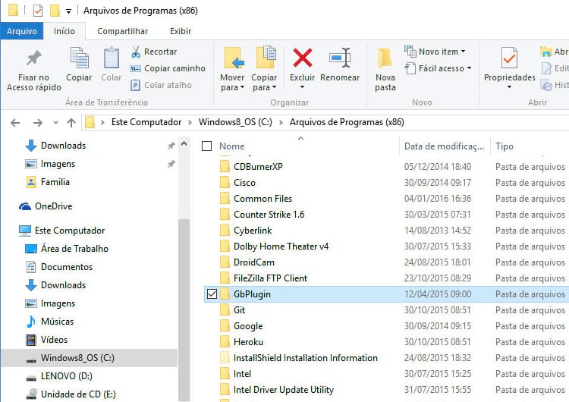Select the Dolby Home Theater v4 folder
The image size is (569, 402).
point(281,247)
